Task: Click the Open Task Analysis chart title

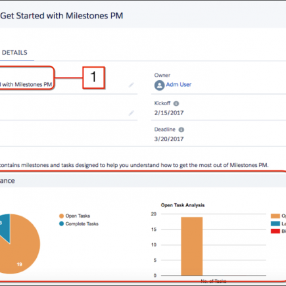Action: coord(183,205)
